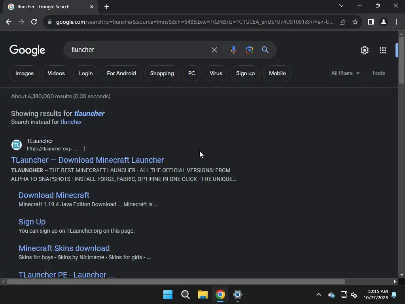Select the Sign up filter chip
405x304 pixels.
click(245, 73)
